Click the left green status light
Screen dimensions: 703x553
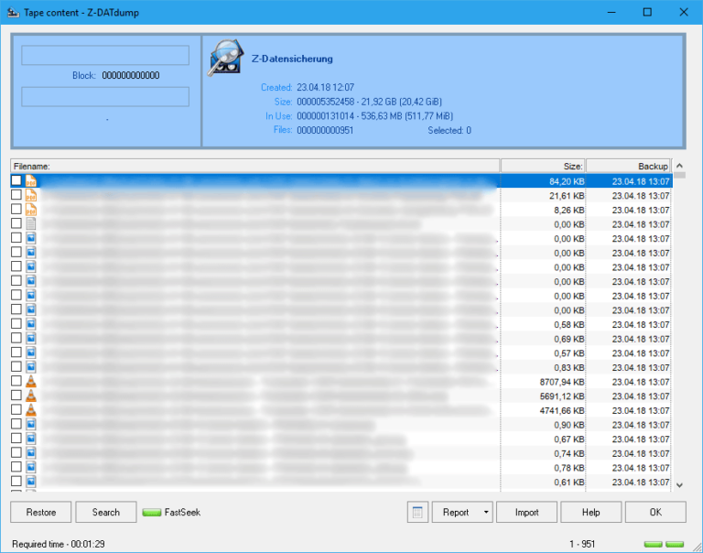click(654, 544)
